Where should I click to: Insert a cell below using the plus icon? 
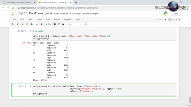coord(18,24)
